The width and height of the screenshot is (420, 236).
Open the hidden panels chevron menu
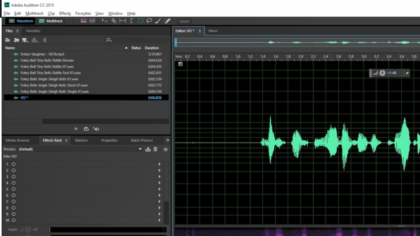pos(168,140)
